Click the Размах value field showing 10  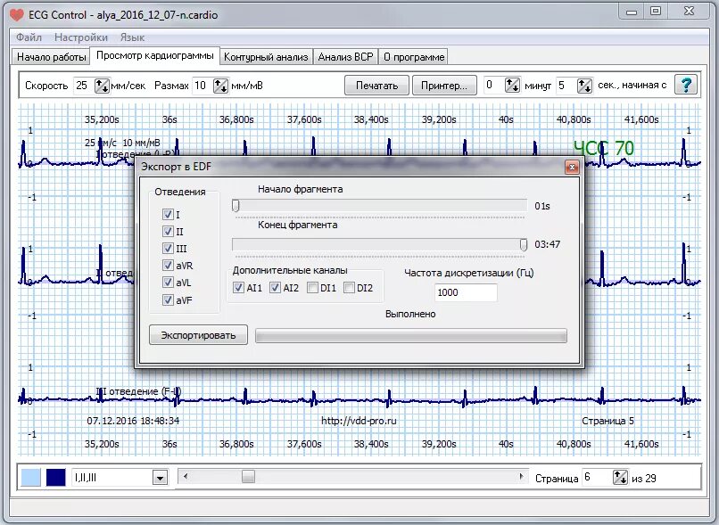[202, 86]
